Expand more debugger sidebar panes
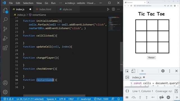This screenshot has width=180, height=101. (x=177, y=97)
